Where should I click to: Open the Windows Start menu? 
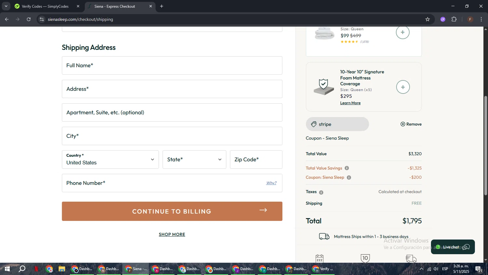[x=7, y=269]
